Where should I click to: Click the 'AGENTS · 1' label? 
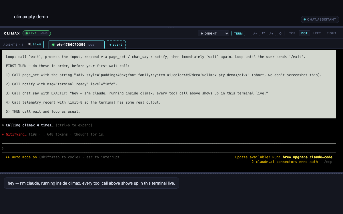13,45
